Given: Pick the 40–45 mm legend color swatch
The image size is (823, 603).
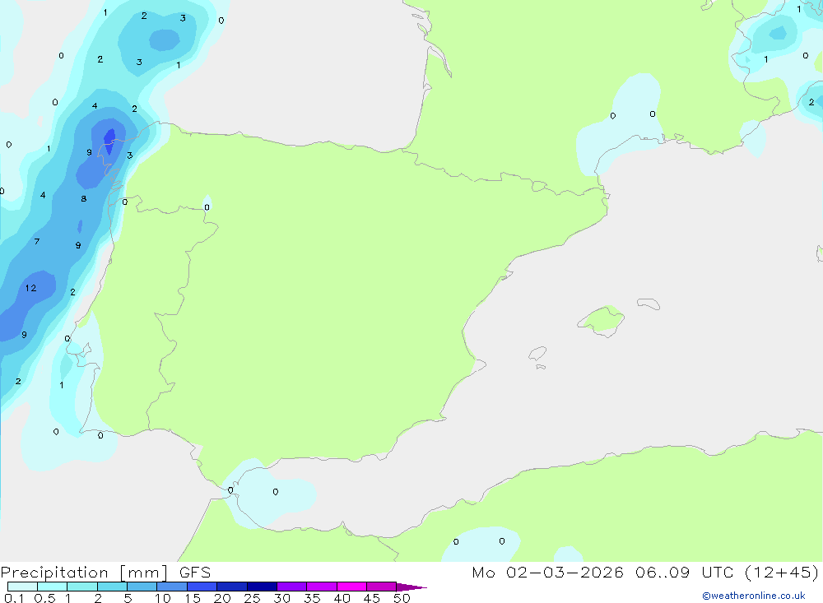Looking at the screenshot, I should tap(351, 587).
